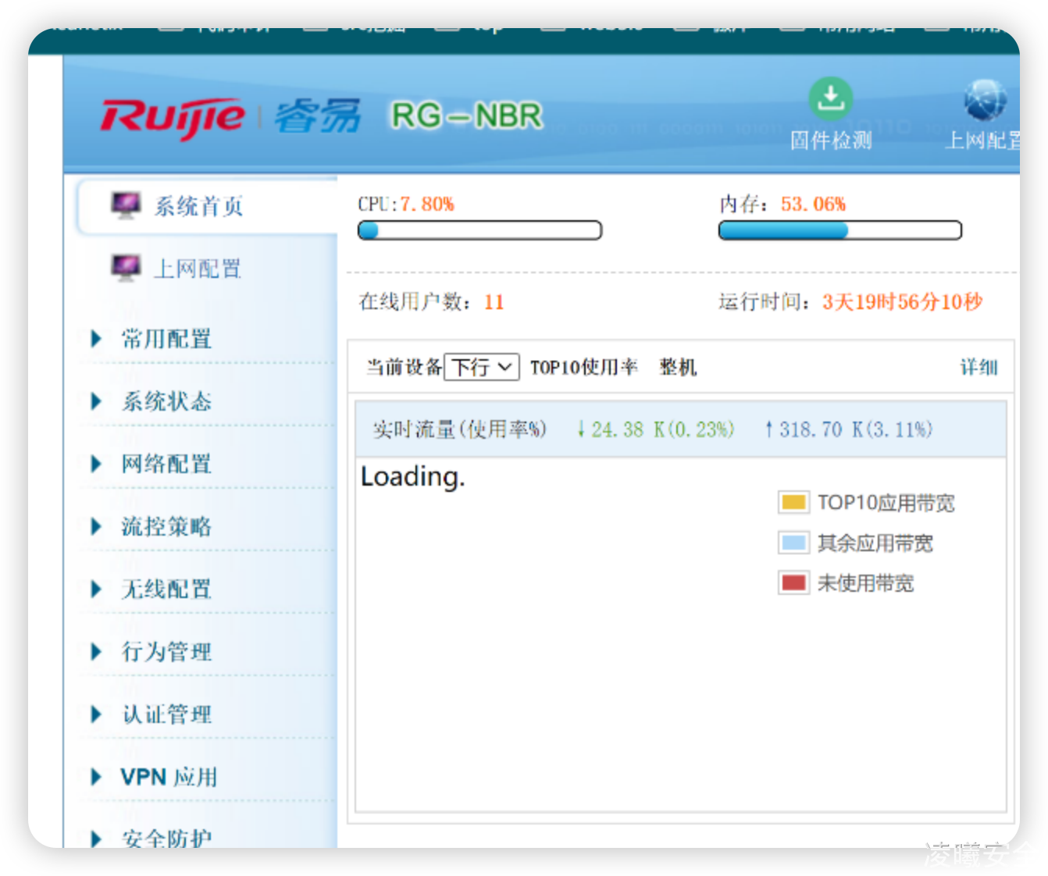Expand the 网络配置 sidebar section
The width and height of the screenshot is (1048, 876).
pos(166,464)
